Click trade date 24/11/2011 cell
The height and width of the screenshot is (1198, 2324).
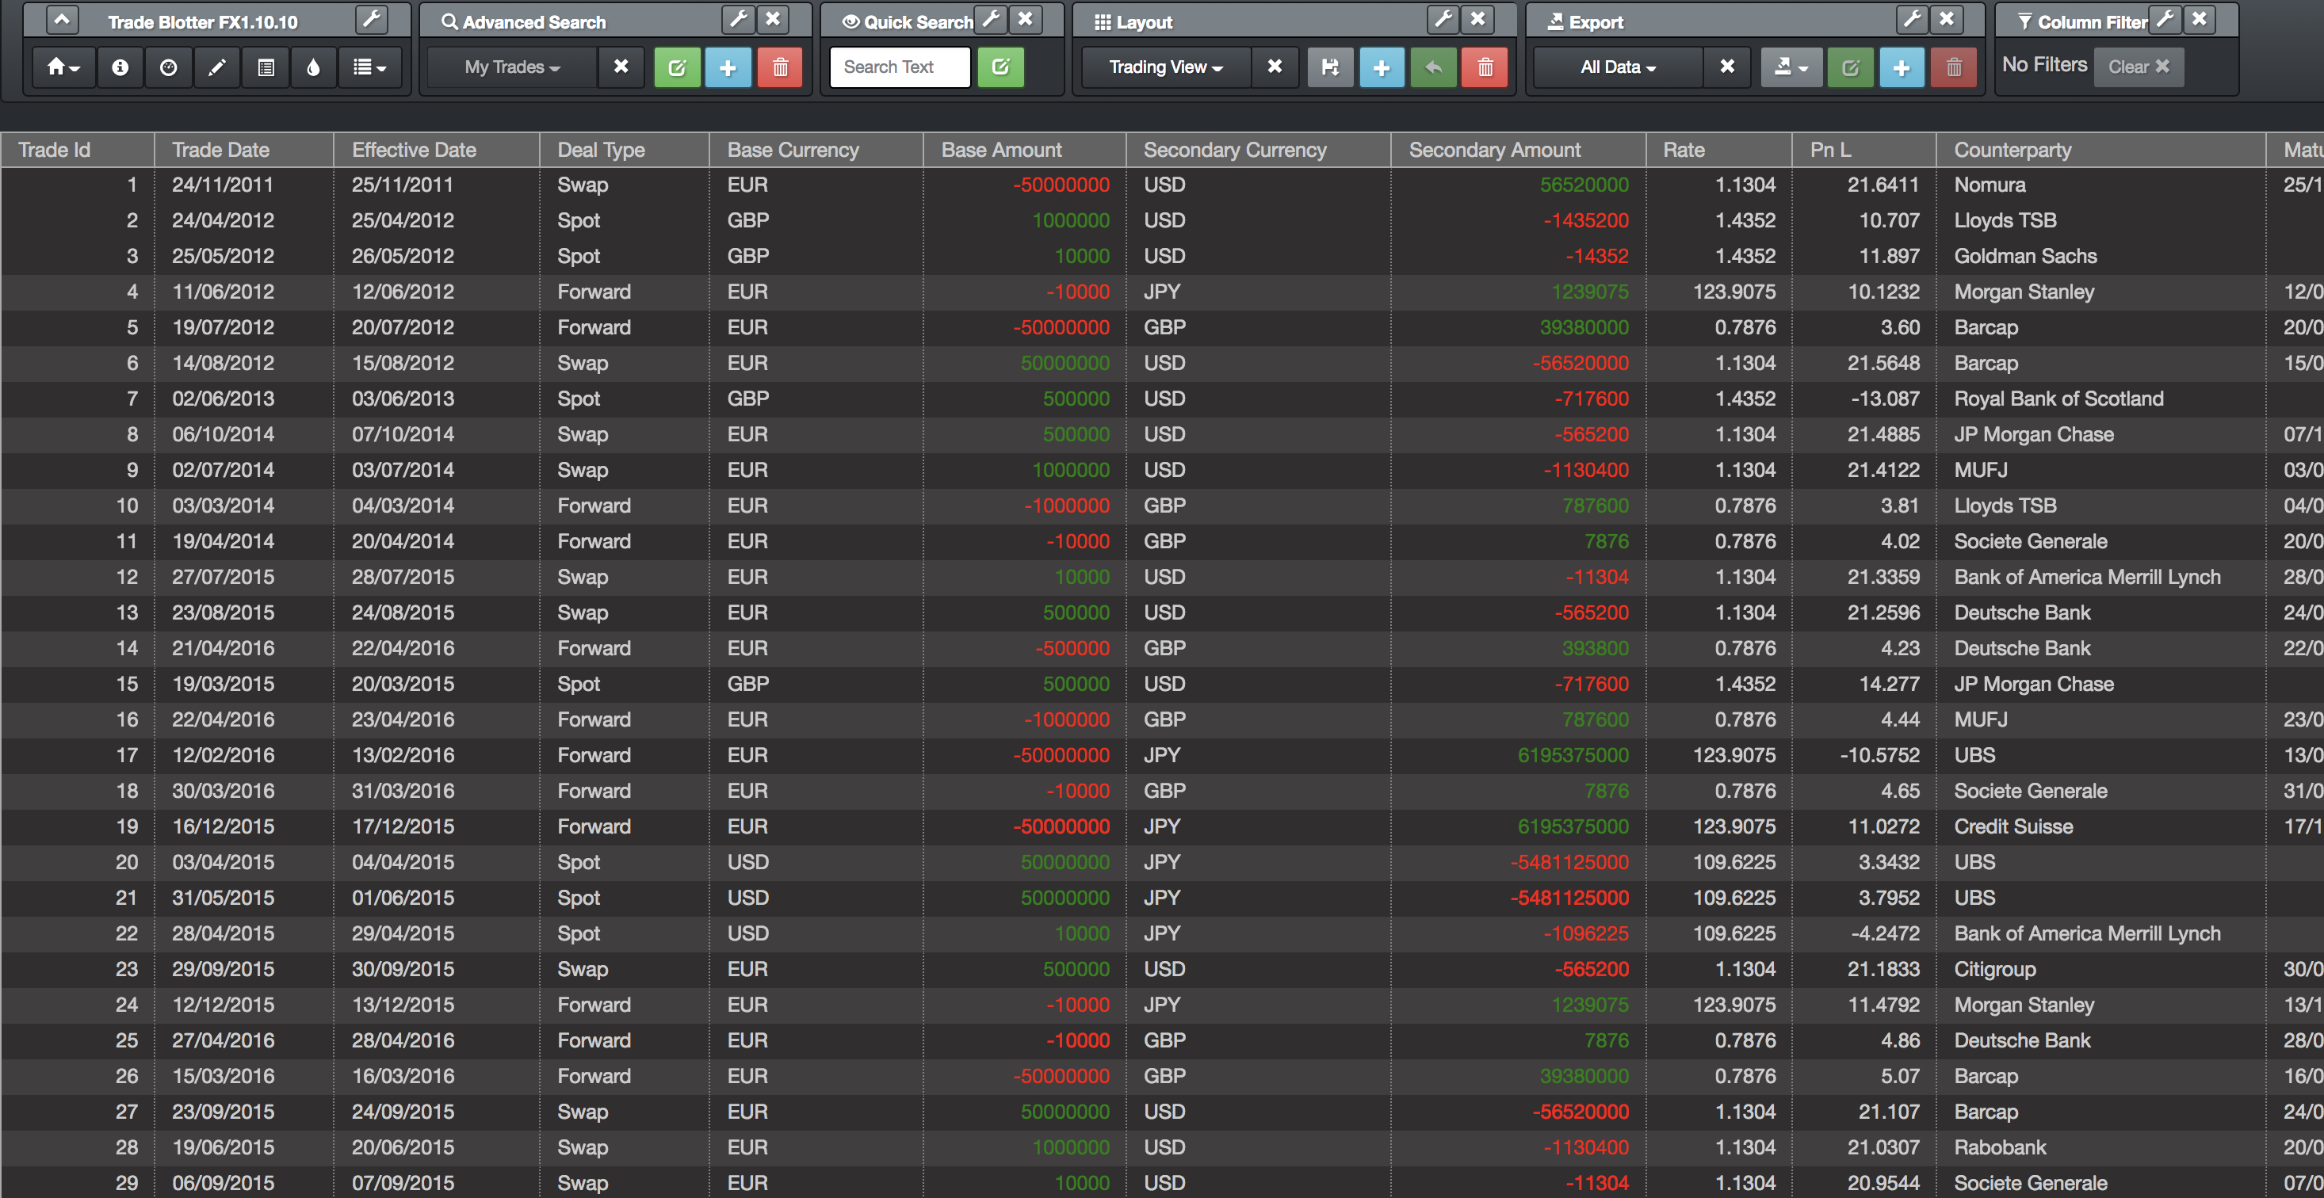(243, 185)
